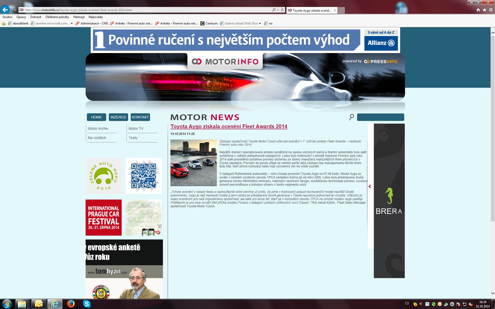
Task: Collapse the side ad with red arrow
Action: pos(370,186)
